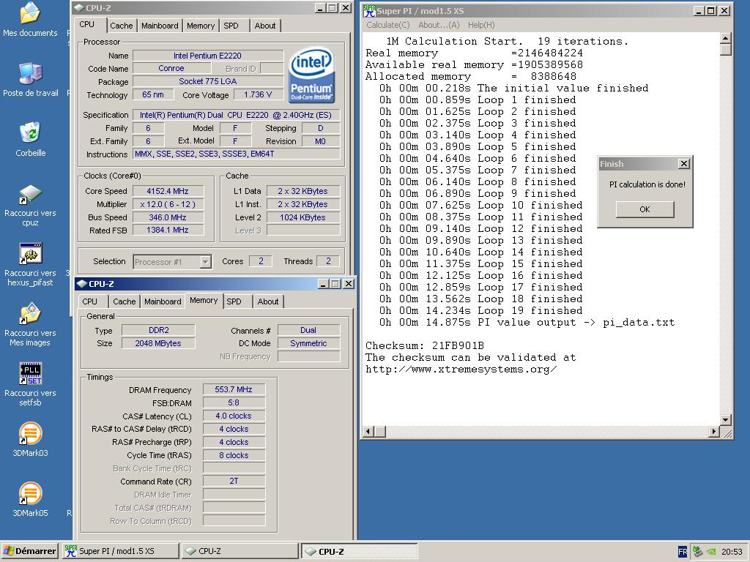The image size is (750, 562).
Task: Close the upper CPU-Z window
Action: [x=346, y=8]
